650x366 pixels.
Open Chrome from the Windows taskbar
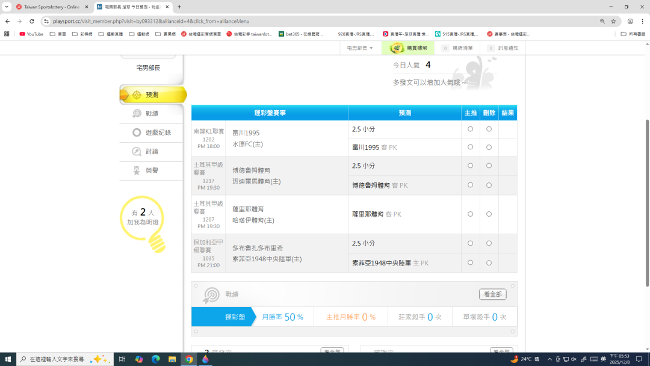pyautogui.click(x=189, y=359)
